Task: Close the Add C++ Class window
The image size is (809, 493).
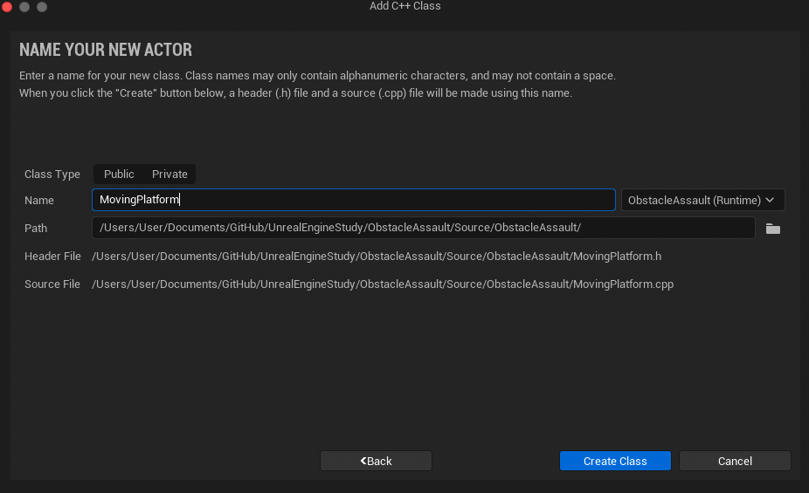Action: click(7, 7)
